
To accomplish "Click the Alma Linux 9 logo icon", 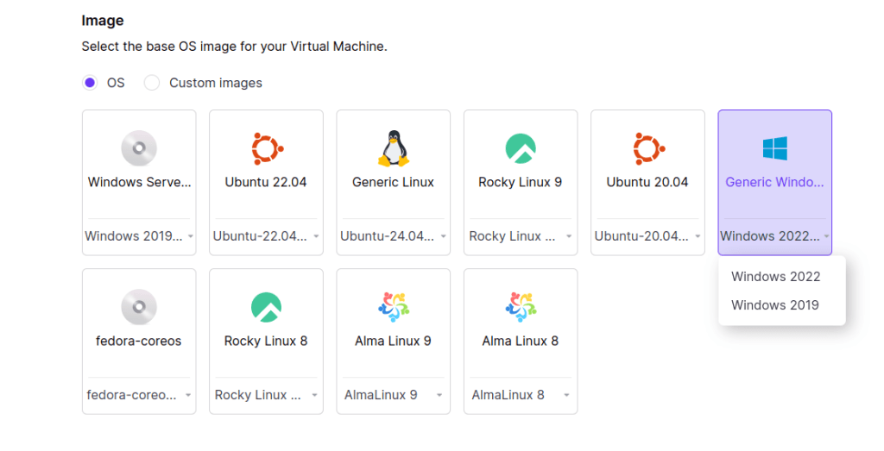I will (x=394, y=307).
